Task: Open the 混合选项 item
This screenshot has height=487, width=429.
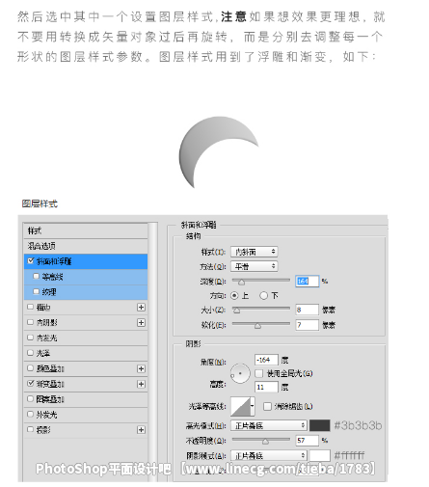Action: (x=86, y=246)
